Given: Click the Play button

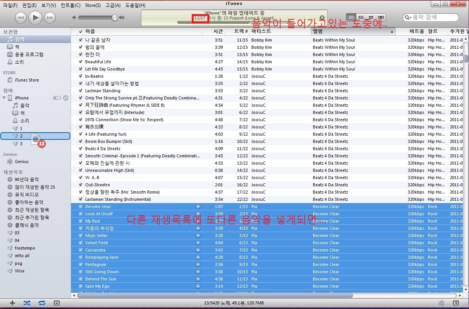Looking at the screenshot, I should pos(36,17).
